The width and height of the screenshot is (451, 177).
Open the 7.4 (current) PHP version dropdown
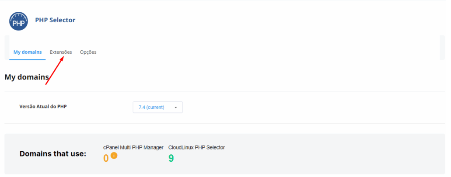coord(157,107)
